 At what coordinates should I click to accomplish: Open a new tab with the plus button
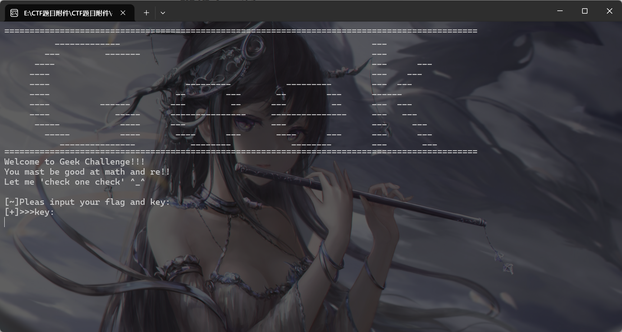click(146, 13)
